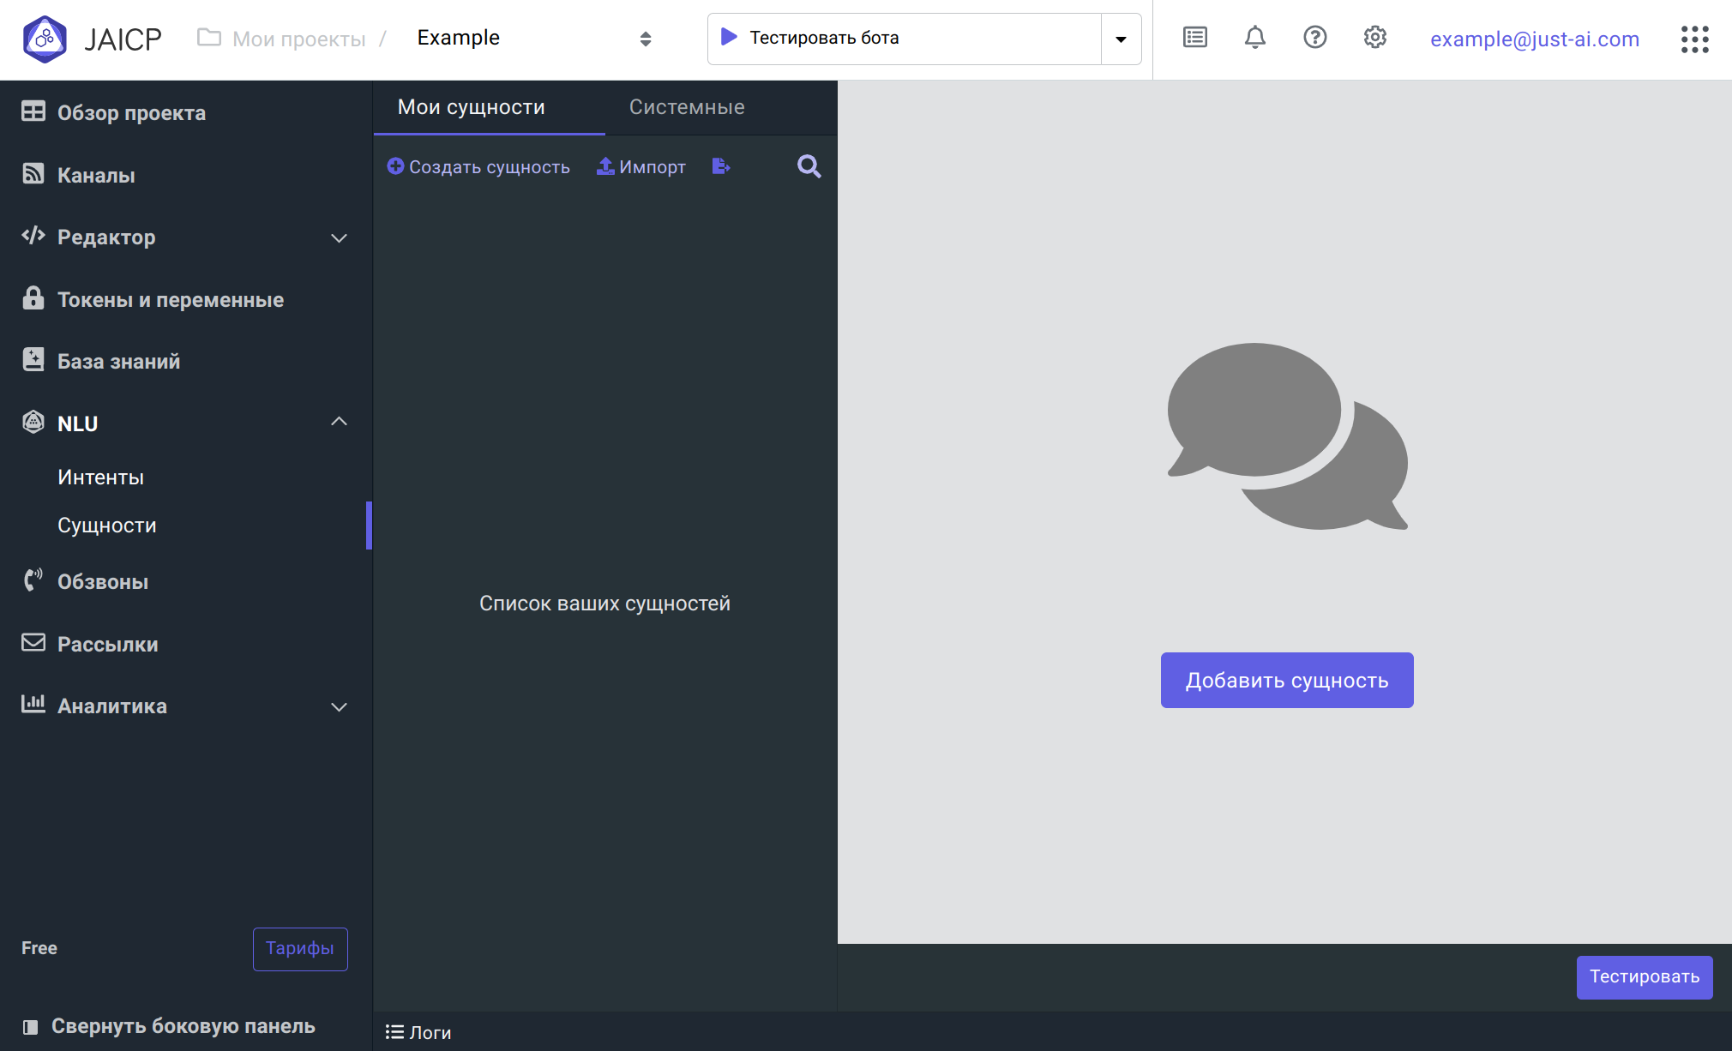Click the Import upload button
Screen dimensions: 1732x1051
[x=641, y=166]
